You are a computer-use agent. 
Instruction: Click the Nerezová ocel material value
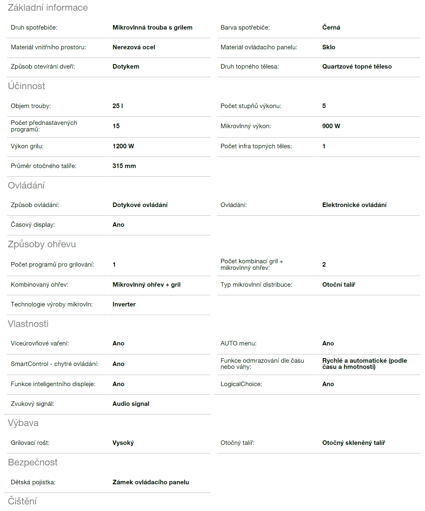(x=134, y=47)
